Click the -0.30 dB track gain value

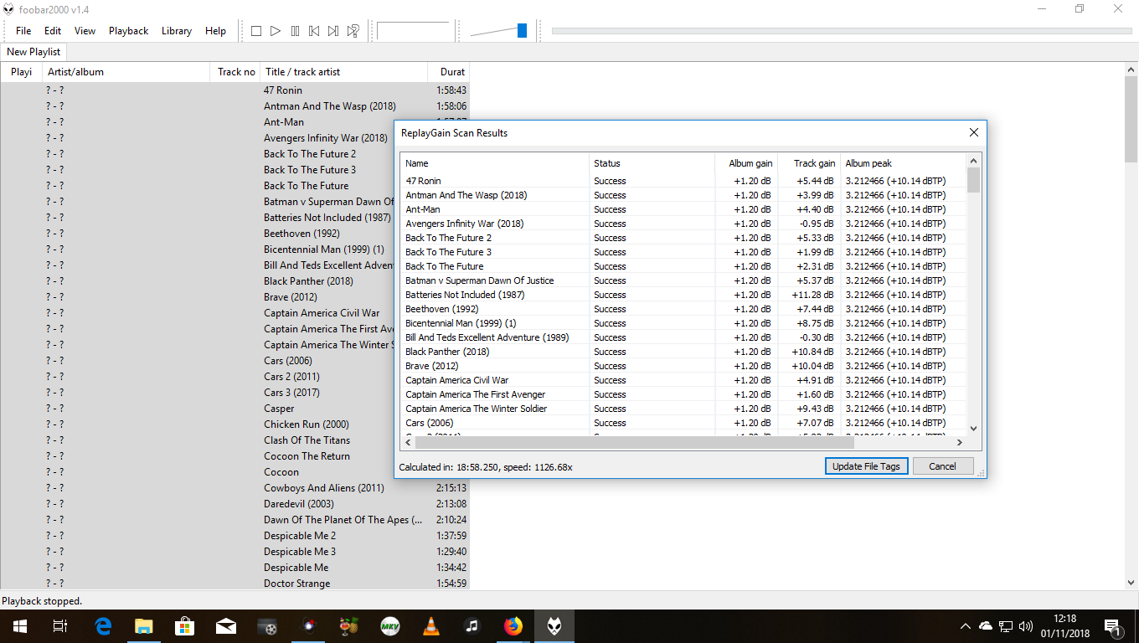[x=815, y=337]
